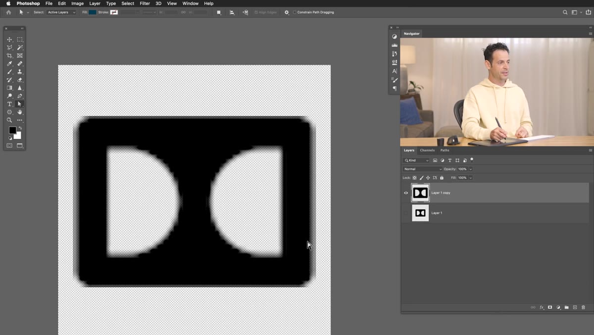Delete layer with trash icon
The image size is (594, 335).
click(584, 307)
